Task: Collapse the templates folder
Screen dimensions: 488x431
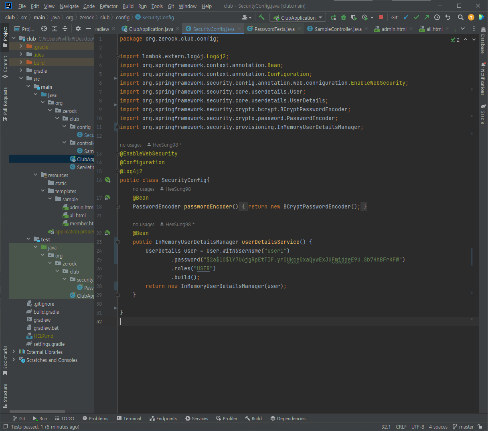Action: [x=43, y=191]
